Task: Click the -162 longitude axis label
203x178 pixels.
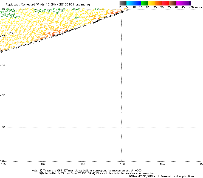Action: (x=42, y=164)
